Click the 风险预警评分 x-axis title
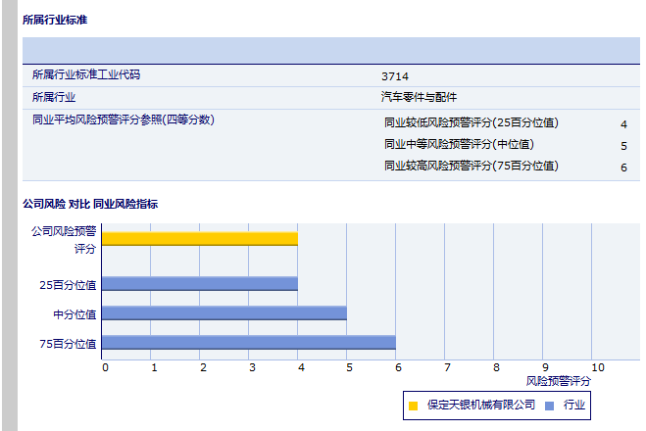Image resolution: width=646 pixels, height=431 pixels. click(558, 380)
